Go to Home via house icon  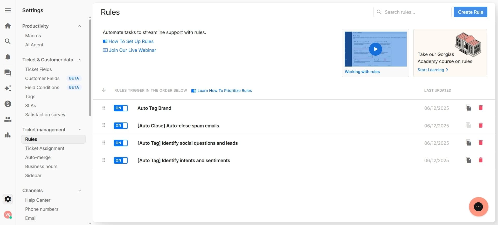pyautogui.click(x=8, y=26)
